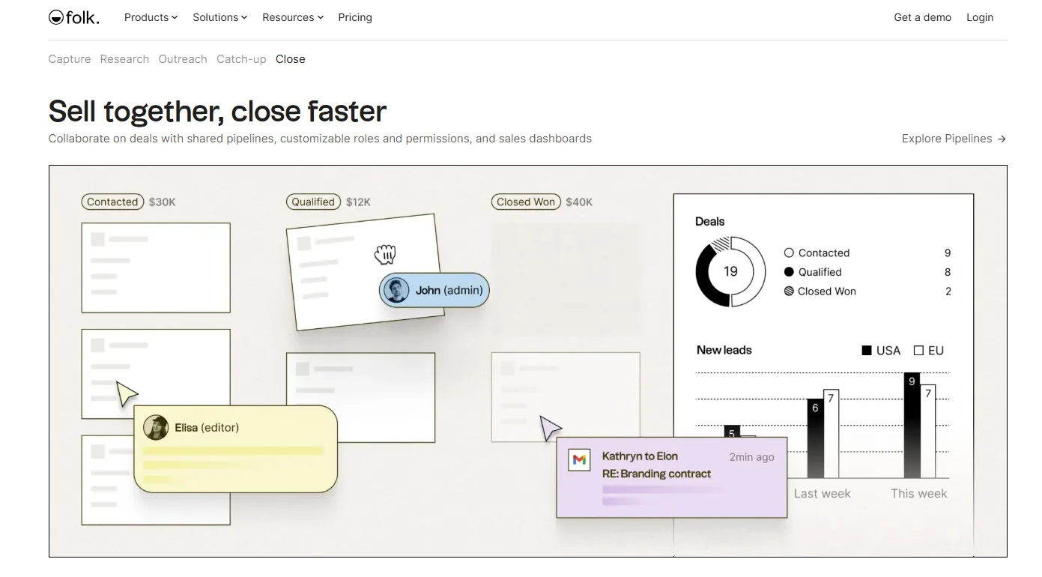Viewport: 1042px width, 577px height.
Task: Click the grabbing hand cursor icon
Action: 385,255
